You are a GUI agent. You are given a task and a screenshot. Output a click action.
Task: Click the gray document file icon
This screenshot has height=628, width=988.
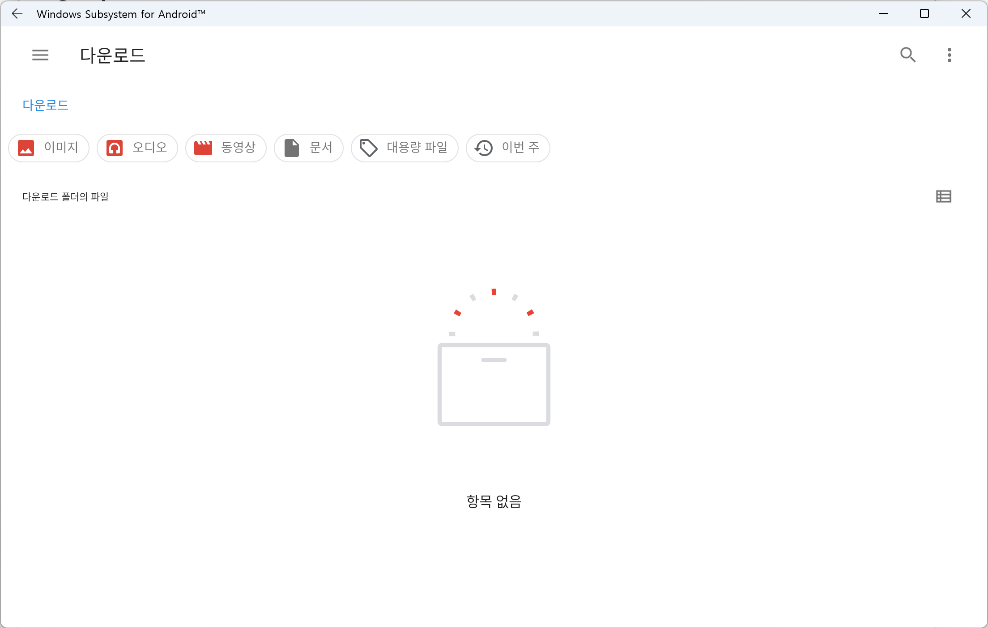point(292,148)
